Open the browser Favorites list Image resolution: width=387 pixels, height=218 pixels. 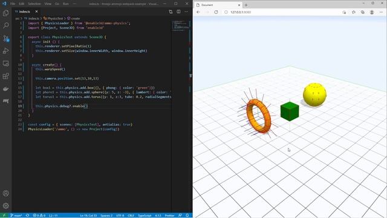353,12
